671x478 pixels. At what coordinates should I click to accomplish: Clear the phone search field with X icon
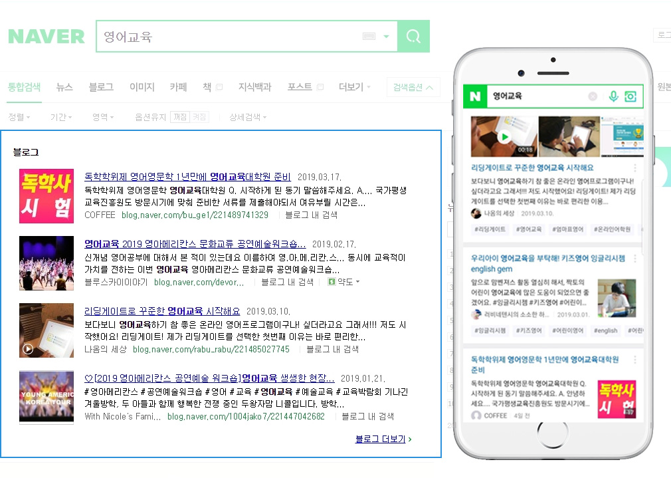[593, 96]
